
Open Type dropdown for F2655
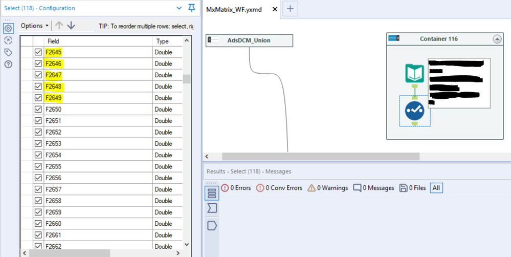tap(167, 167)
